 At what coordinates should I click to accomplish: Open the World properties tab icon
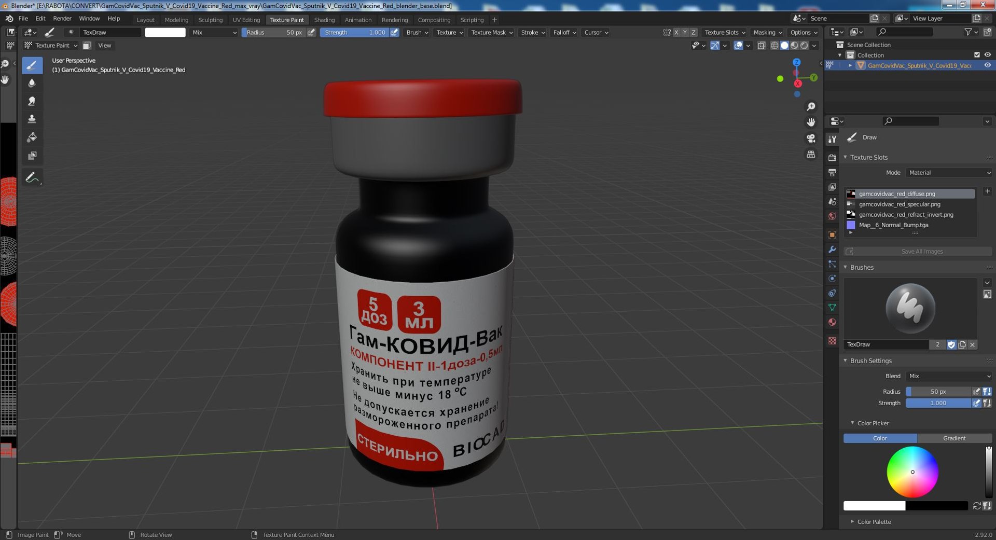(832, 216)
